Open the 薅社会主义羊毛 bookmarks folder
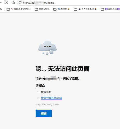Screen dimensions: 120x129 coord(19,9)
